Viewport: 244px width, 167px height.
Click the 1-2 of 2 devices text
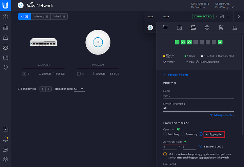(x=27, y=89)
